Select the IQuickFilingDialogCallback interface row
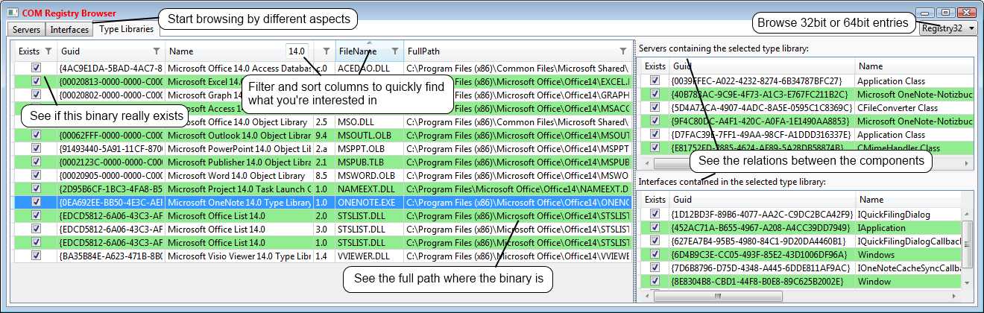Image resolution: width=984 pixels, height=313 pixels. click(x=801, y=241)
